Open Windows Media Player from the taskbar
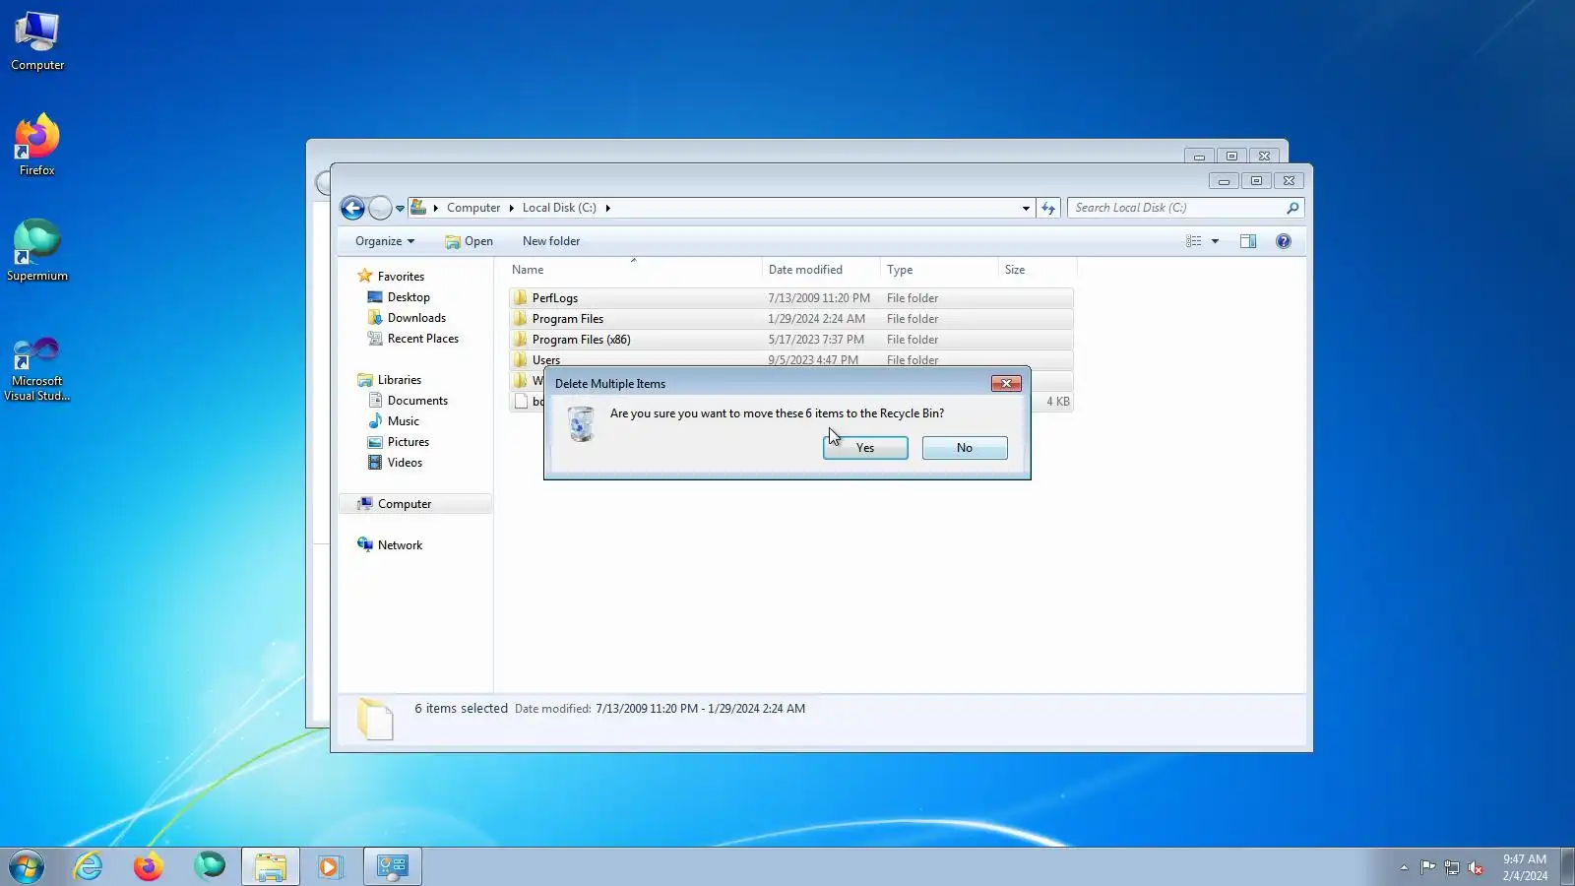Image resolution: width=1575 pixels, height=886 pixels. tap(330, 866)
